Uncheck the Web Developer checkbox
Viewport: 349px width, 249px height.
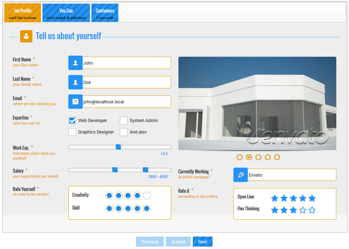point(72,121)
